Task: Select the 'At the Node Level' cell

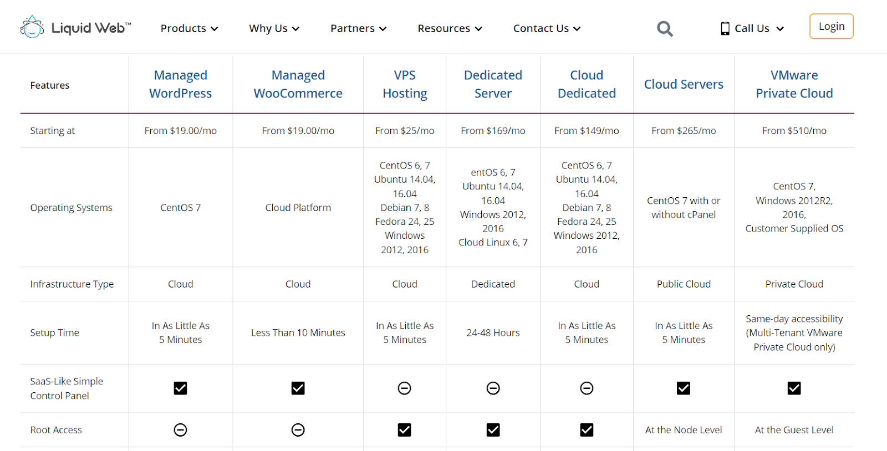Action: 684,430
